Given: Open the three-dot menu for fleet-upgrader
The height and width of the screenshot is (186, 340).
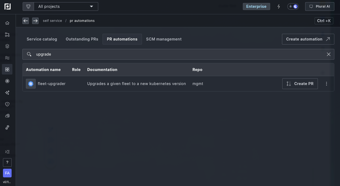Looking at the screenshot, I should [x=326, y=84].
